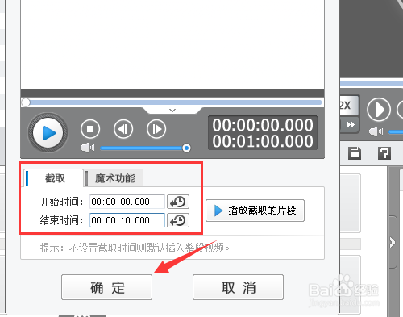Click the video progress bar handle

tap(26, 102)
